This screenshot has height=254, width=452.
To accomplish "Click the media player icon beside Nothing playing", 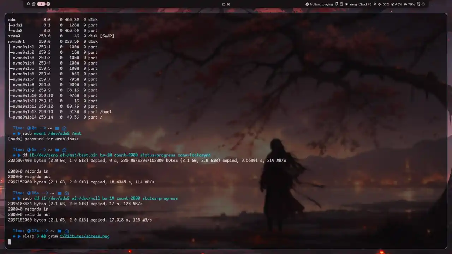I will pyautogui.click(x=307, y=4).
